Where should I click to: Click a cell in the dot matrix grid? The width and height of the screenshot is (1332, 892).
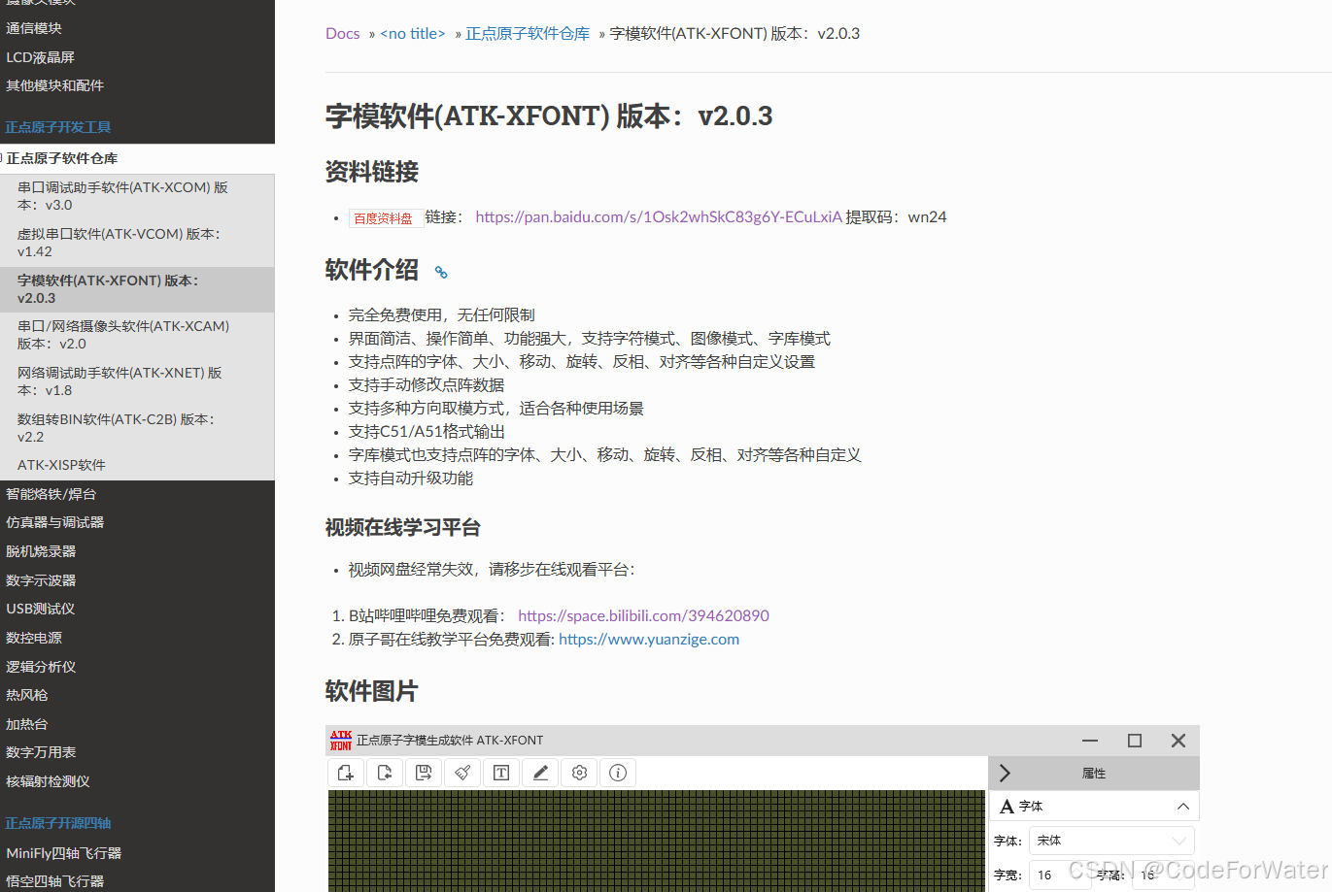point(656,841)
